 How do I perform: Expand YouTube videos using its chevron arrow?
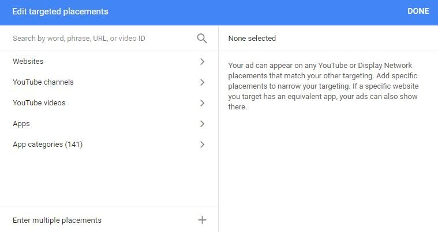coord(202,103)
